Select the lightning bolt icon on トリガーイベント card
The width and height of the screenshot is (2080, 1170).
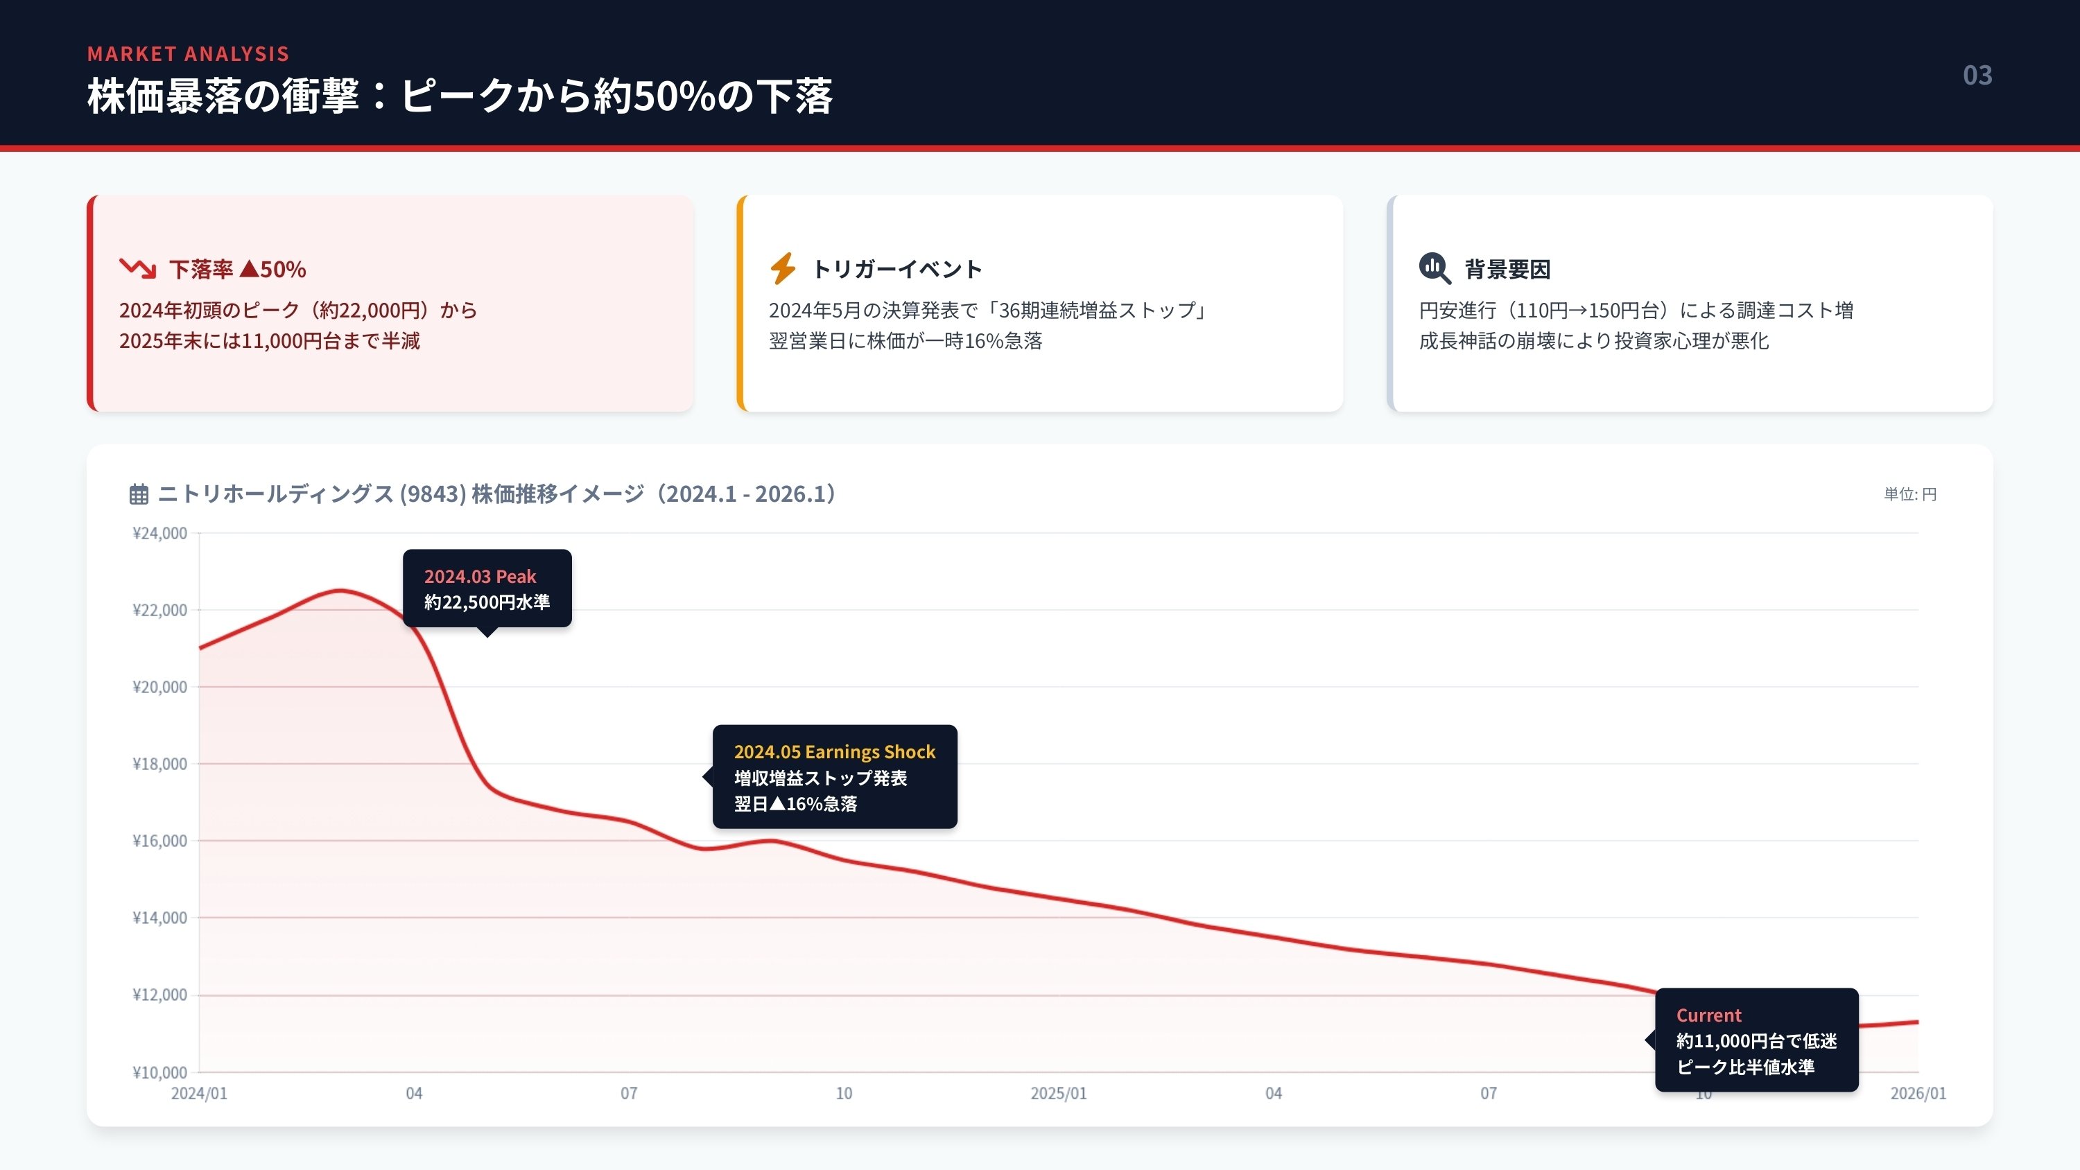(781, 268)
